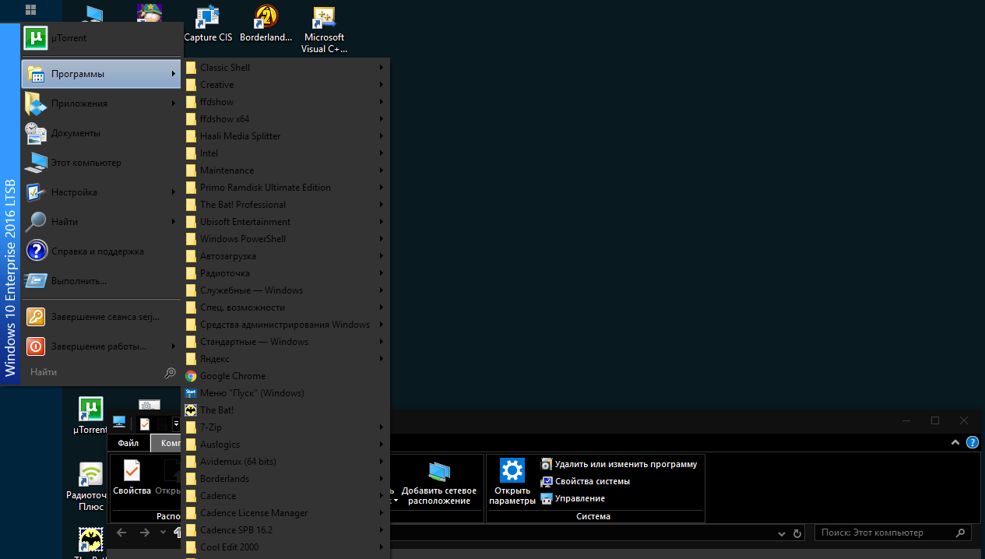Click the Свойства checkmark icon in Explorer ribbon
Image resolution: width=985 pixels, height=559 pixels.
[132, 471]
